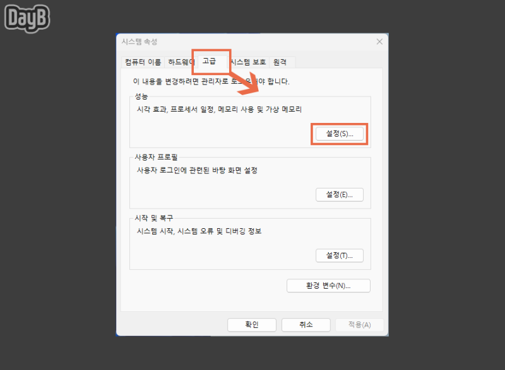Click 설정(E) under 사용자 프로필
The width and height of the screenshot is (505, 370).
pyautogui.click(x=340, y=194)
